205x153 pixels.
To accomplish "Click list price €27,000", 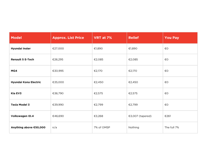I will click(x=58, y=49).
